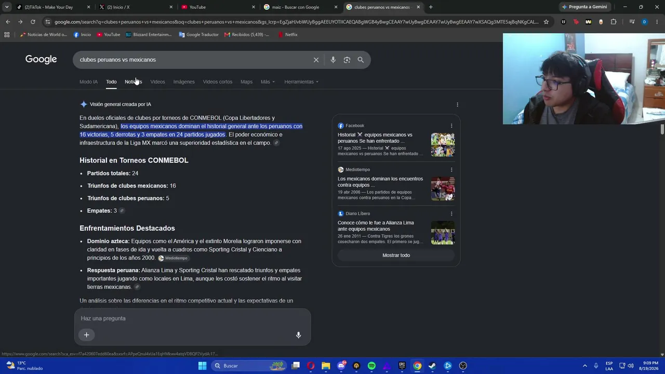The height and width of the screenshot is (374, 665).
Task: Submit search with the magnifying glass icon
Action: click(x=361, y=60)
